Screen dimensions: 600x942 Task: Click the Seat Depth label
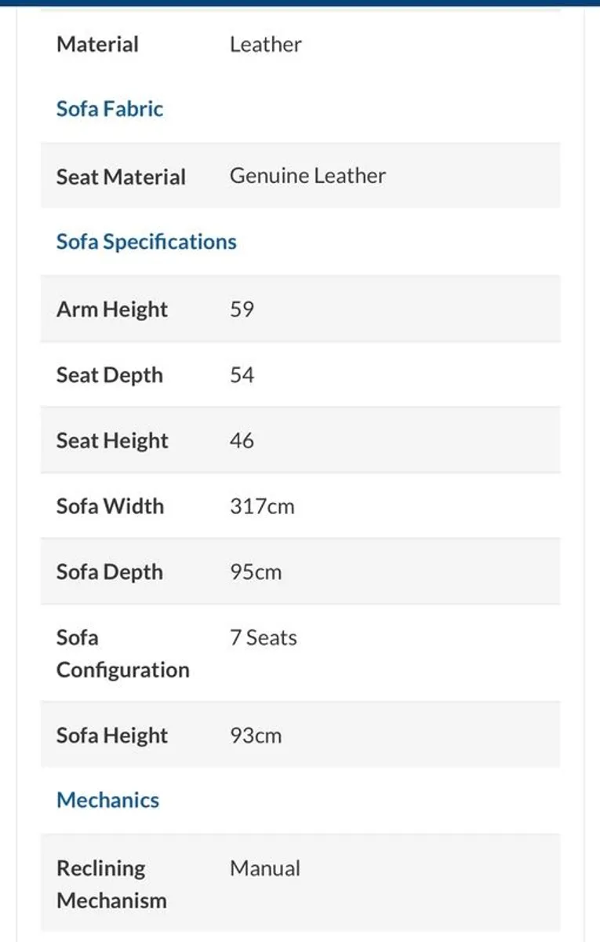pos(110,375)
